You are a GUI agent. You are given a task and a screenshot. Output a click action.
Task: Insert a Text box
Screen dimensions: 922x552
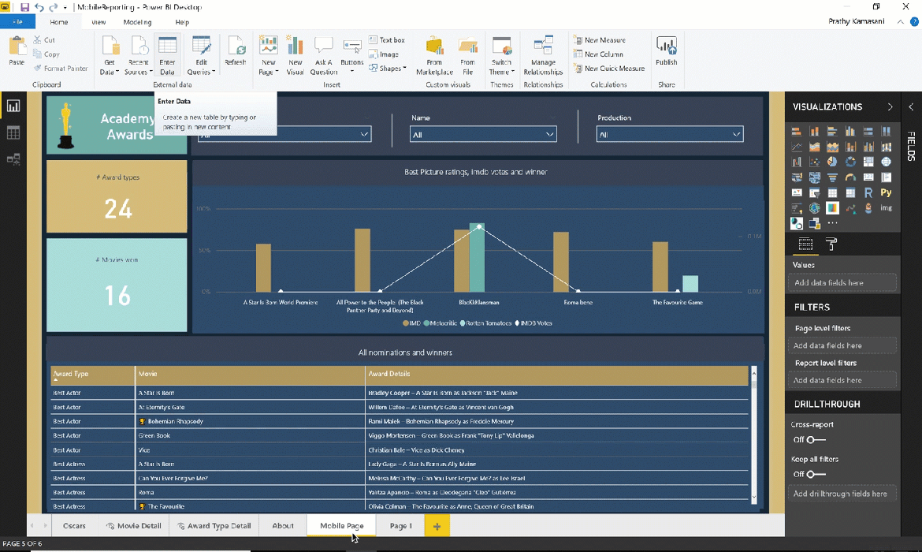(387, 40)
